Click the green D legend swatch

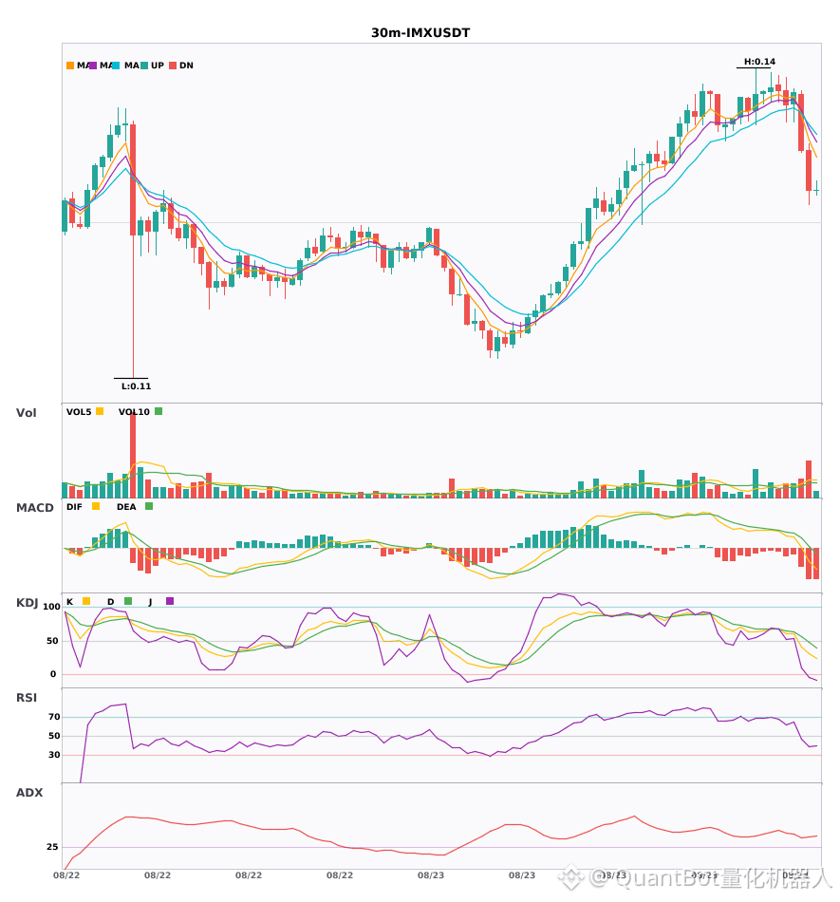tap(128, 601)
